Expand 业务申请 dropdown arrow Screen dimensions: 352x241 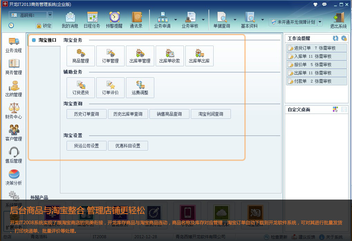pyautogui.click(x=176, y=20)
